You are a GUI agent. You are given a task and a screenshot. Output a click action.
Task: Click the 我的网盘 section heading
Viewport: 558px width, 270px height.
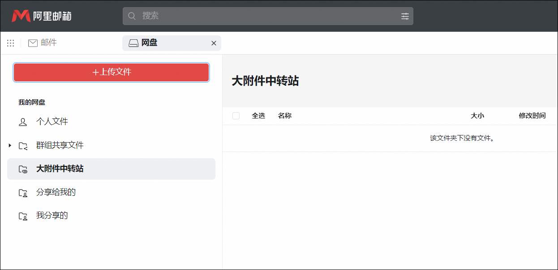[32, 102]
